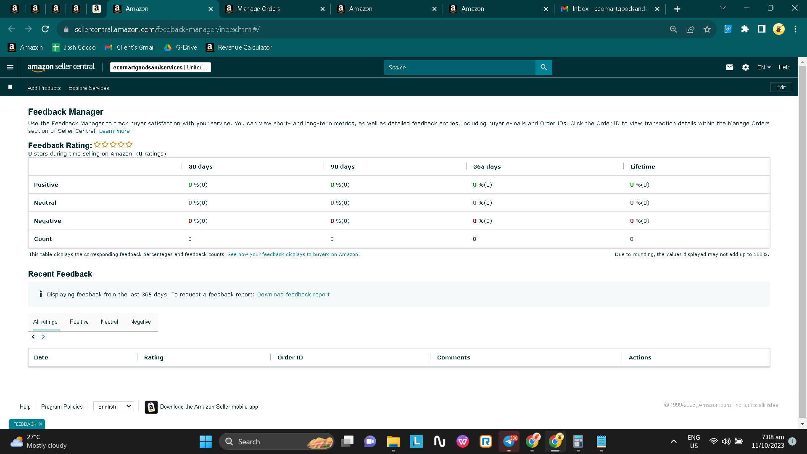Open the Calculator app in taskbar

[578, 441]
